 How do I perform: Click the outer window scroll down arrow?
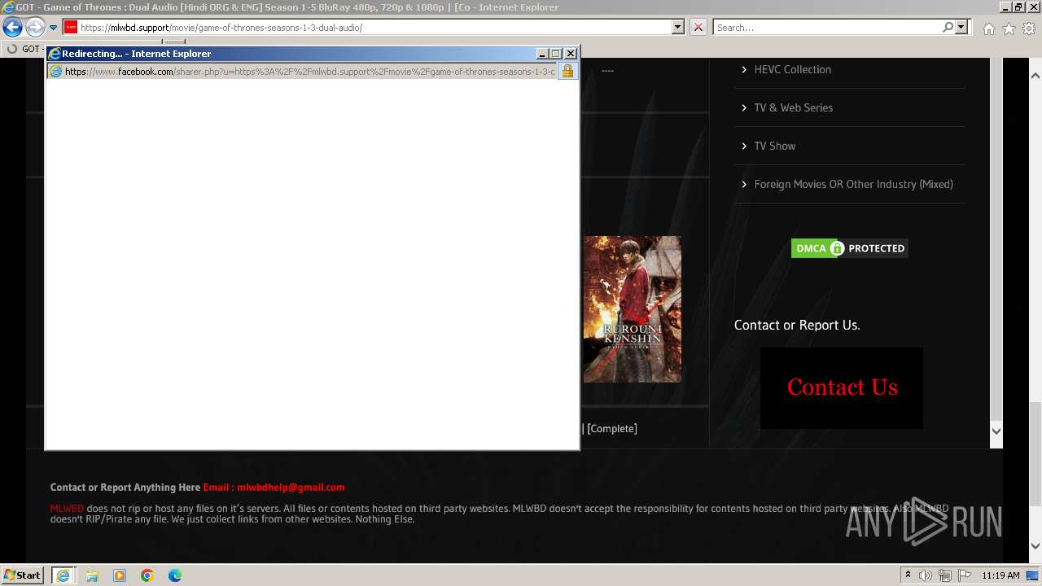point(1035,546)
